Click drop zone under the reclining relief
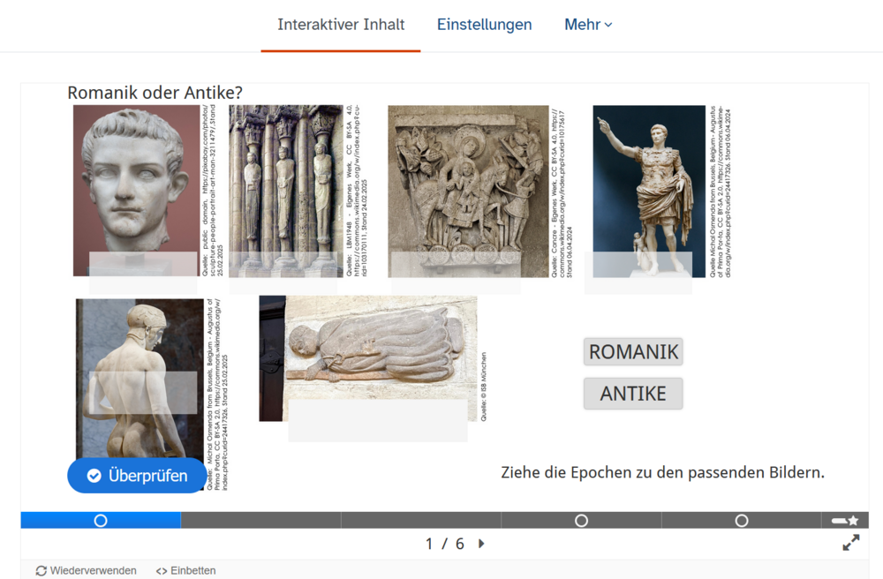Image resolution: width=883 pixels, height=579 pixels. pos(378,420)
